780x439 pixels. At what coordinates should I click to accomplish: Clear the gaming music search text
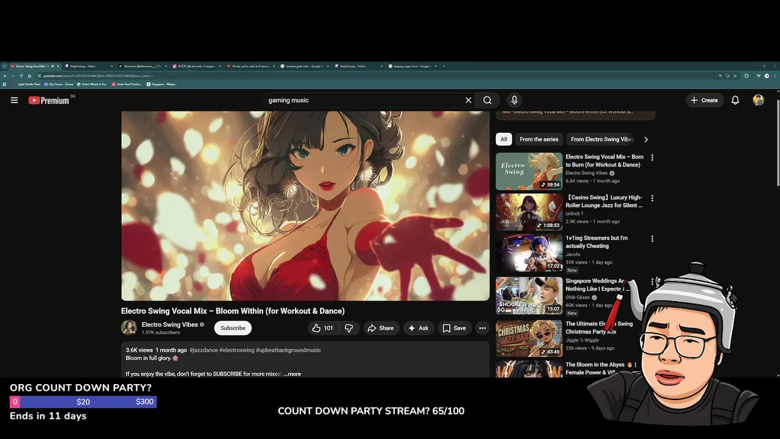click(468, 100)
